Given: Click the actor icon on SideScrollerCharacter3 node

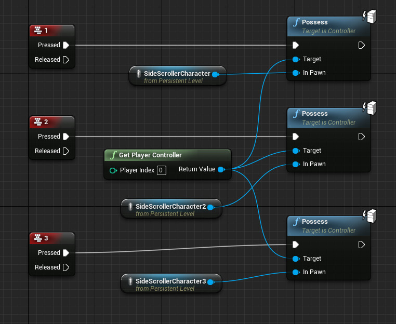Looking at the screenshot, I should [x=130, y=281].
